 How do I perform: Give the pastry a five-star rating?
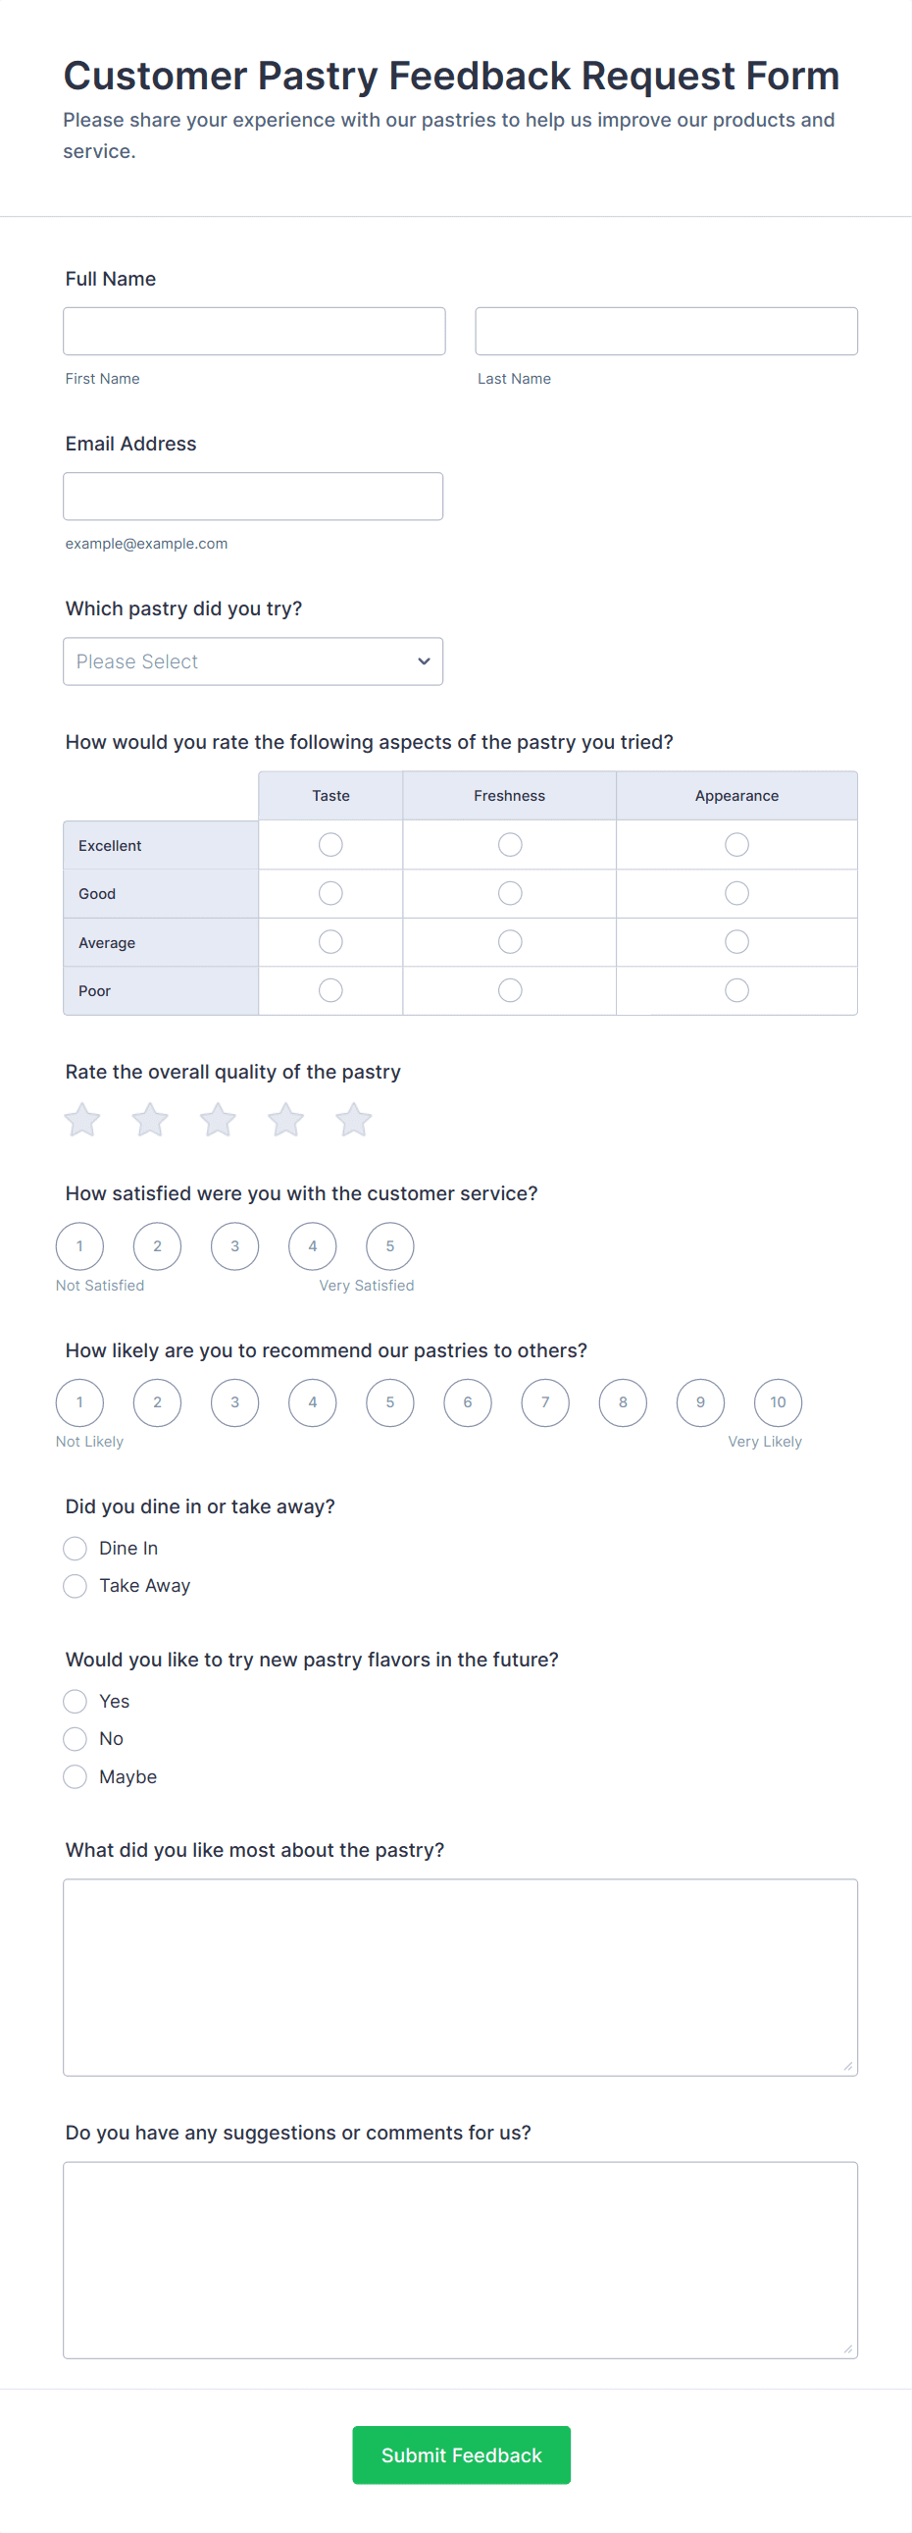(x=354, y=1120)
